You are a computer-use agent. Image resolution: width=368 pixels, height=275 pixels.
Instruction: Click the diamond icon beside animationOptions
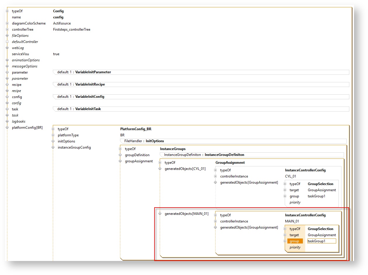7,60
